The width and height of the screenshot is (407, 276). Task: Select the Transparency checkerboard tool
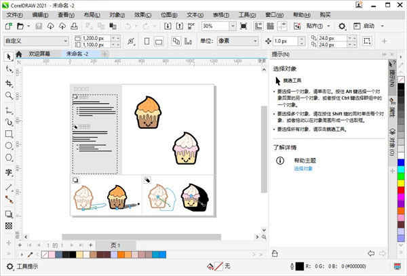(x=9, y=226)
